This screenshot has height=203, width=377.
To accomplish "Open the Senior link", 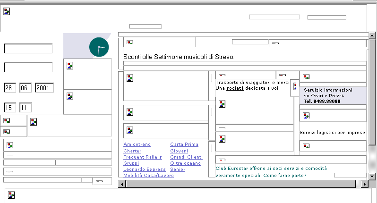I will tap(178, 169).
